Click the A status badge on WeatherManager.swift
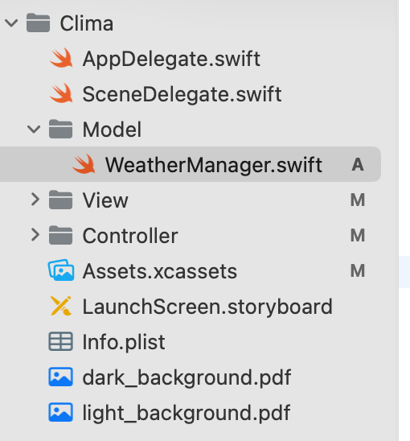 (x=358, y=164)
